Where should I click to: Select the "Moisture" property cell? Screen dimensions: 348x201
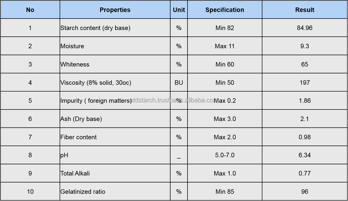[x=72, y=46]
